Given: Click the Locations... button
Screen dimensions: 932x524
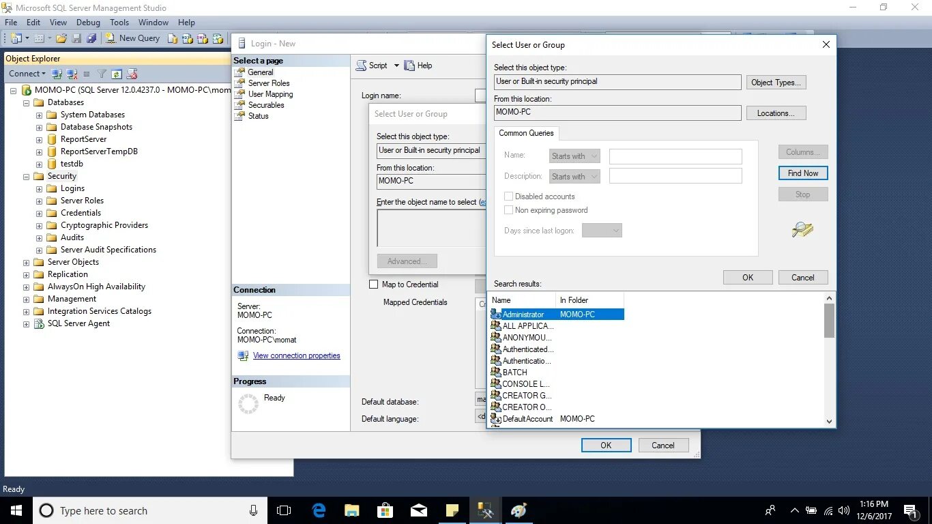Looking at the screenshot, I should pos(776,113).
